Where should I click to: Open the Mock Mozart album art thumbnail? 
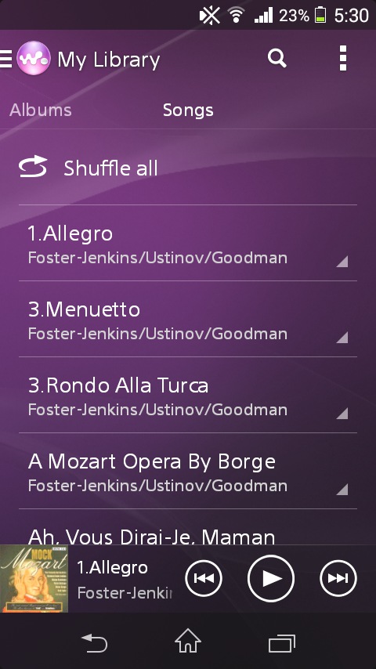(x=34, y=579)
